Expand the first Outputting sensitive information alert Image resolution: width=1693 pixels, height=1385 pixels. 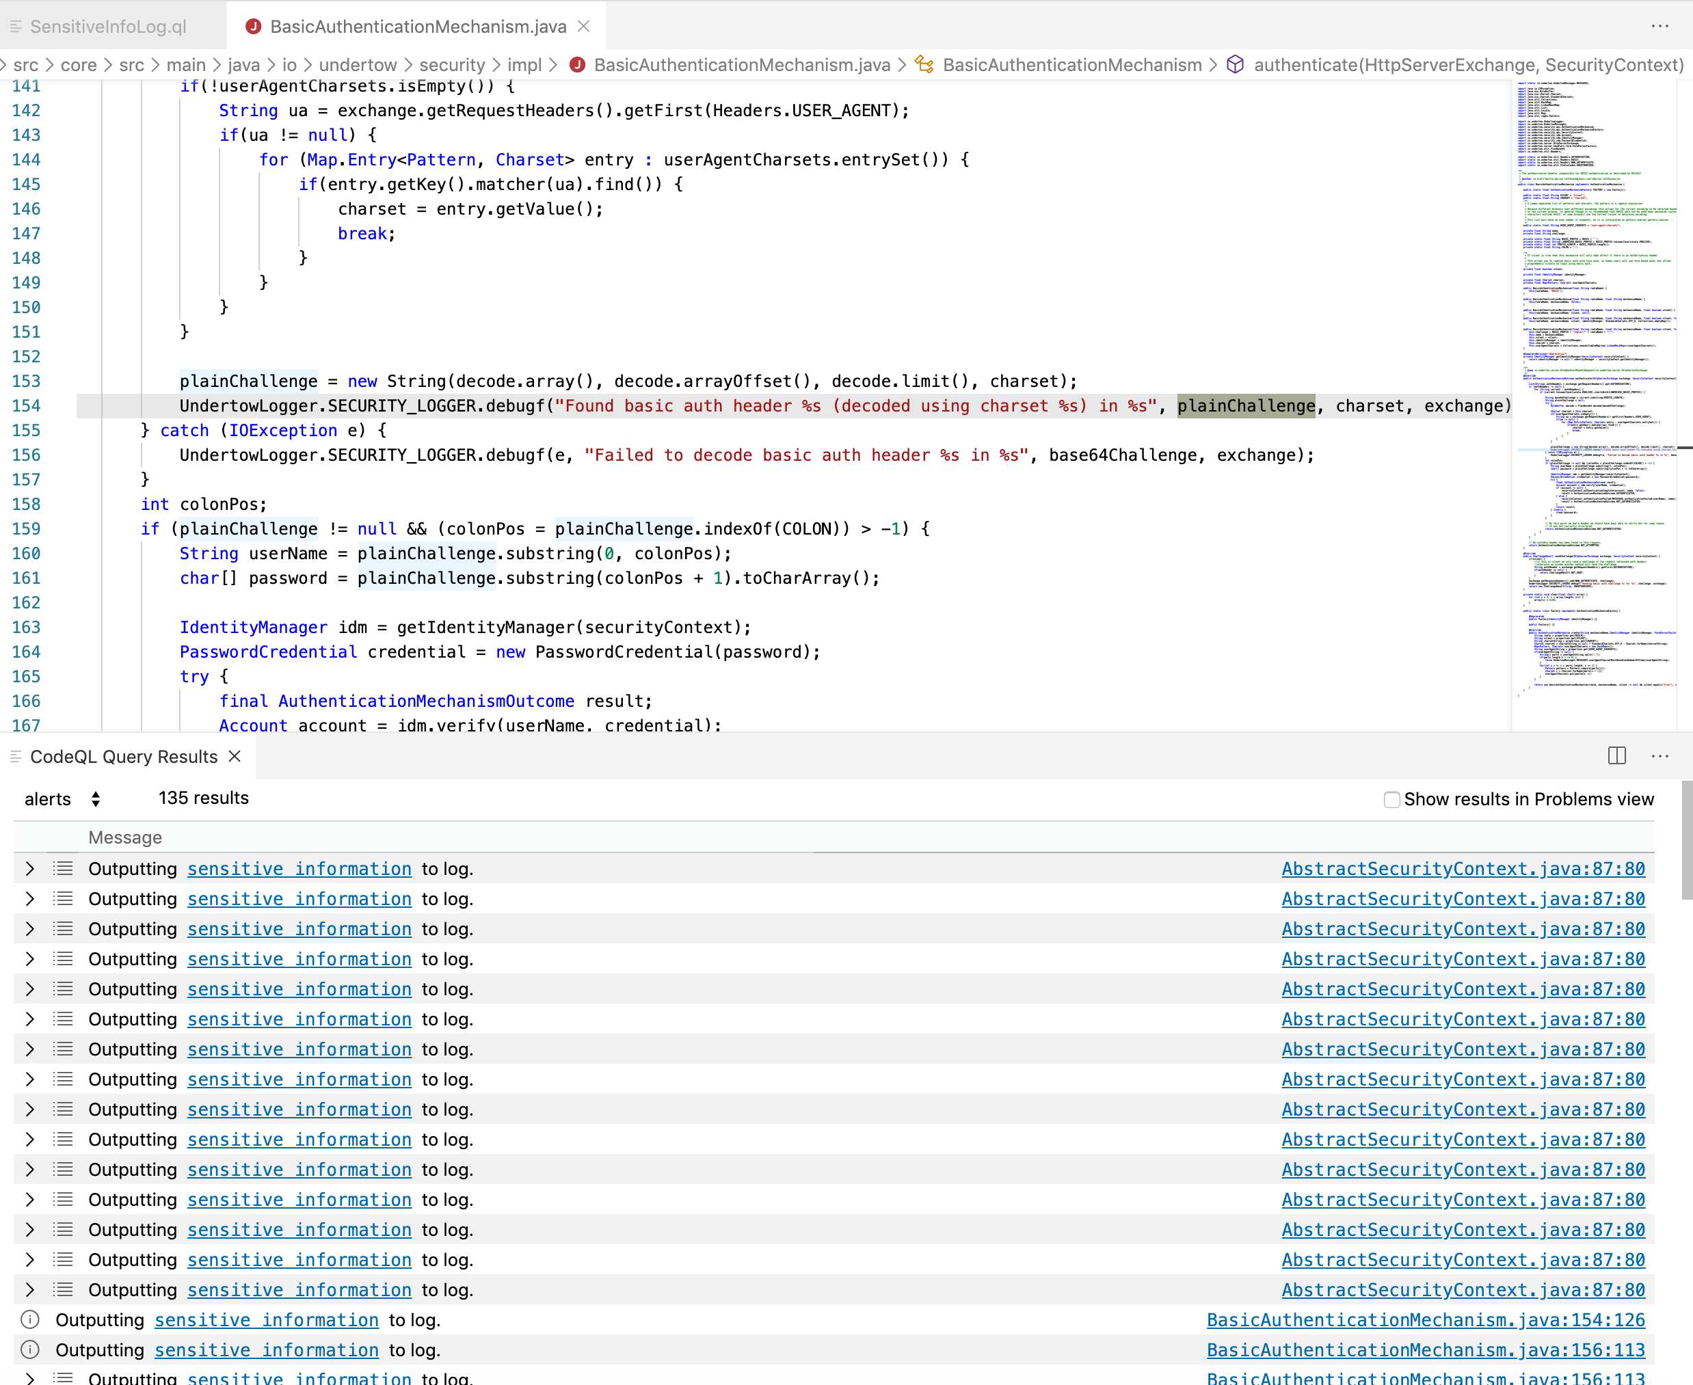point(29,869)
